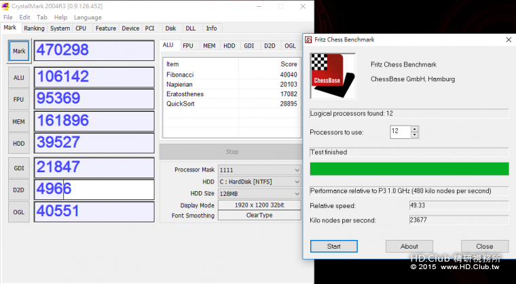Start the Fritz Chess benchmark
516x284 pixels.
pos(333,246)
